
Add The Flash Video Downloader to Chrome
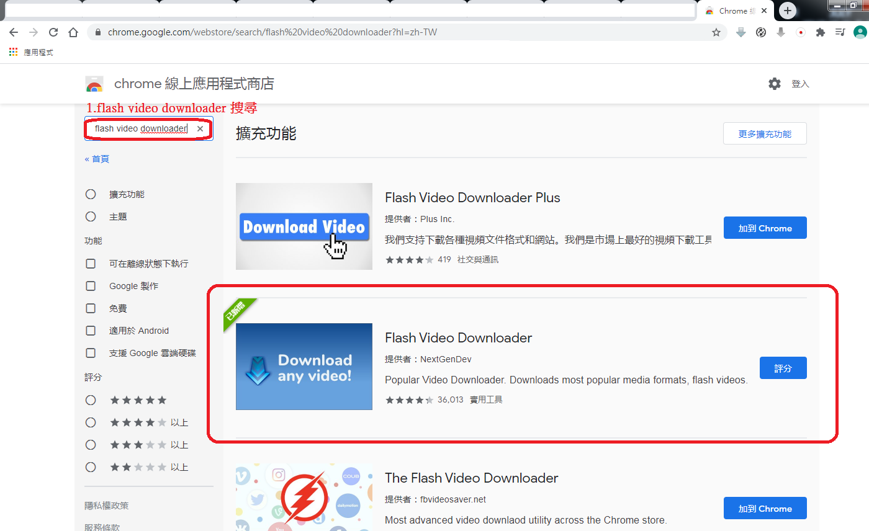tap(765, 508)
